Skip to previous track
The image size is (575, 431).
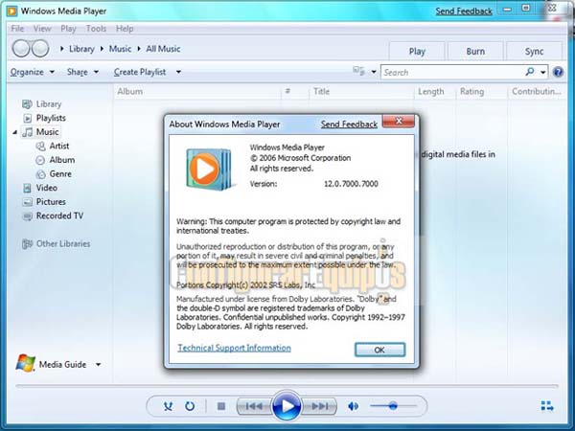click(254, 406)
